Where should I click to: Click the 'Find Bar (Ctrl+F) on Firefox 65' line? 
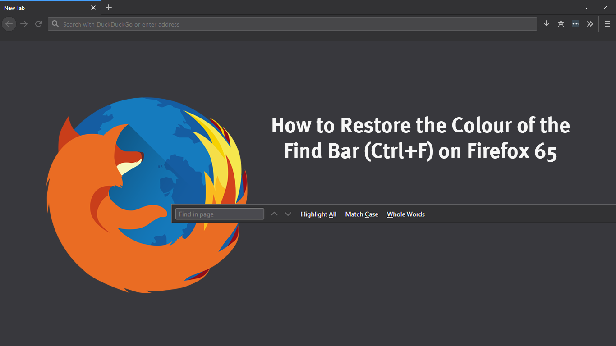point(420,152)
